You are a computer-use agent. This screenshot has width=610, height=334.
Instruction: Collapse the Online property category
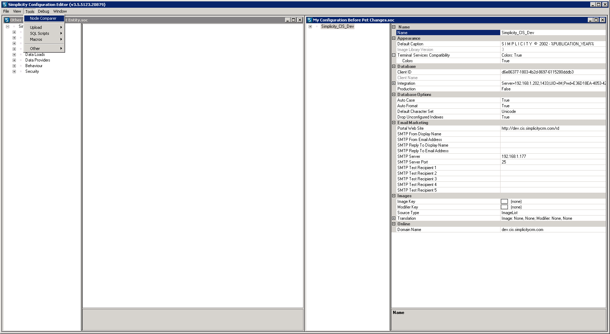[x=394, y=224]
